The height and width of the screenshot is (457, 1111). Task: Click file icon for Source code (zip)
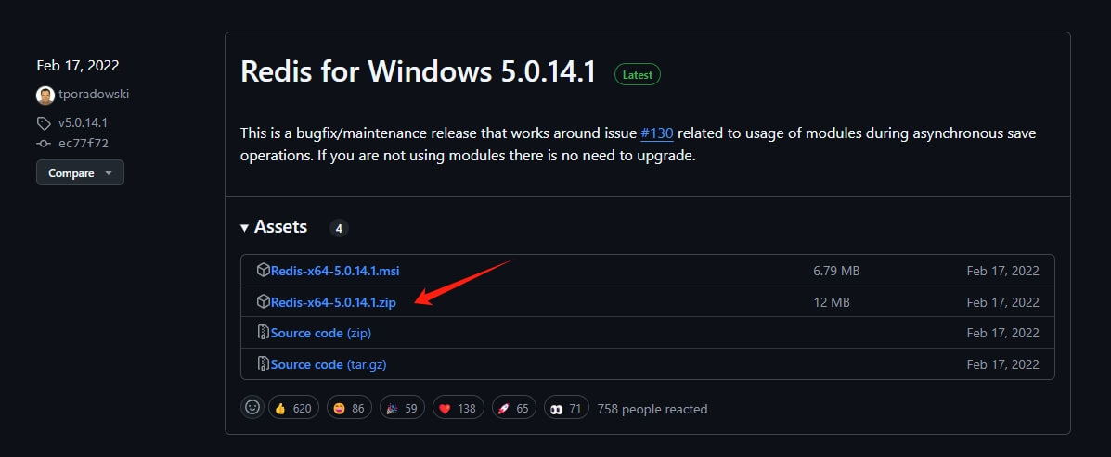263,333
